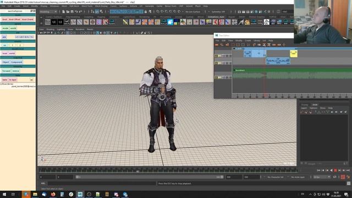Screen dimensions: 352x198
Task: Click the red number 2 shelf icon
Action: pos(221,22)
